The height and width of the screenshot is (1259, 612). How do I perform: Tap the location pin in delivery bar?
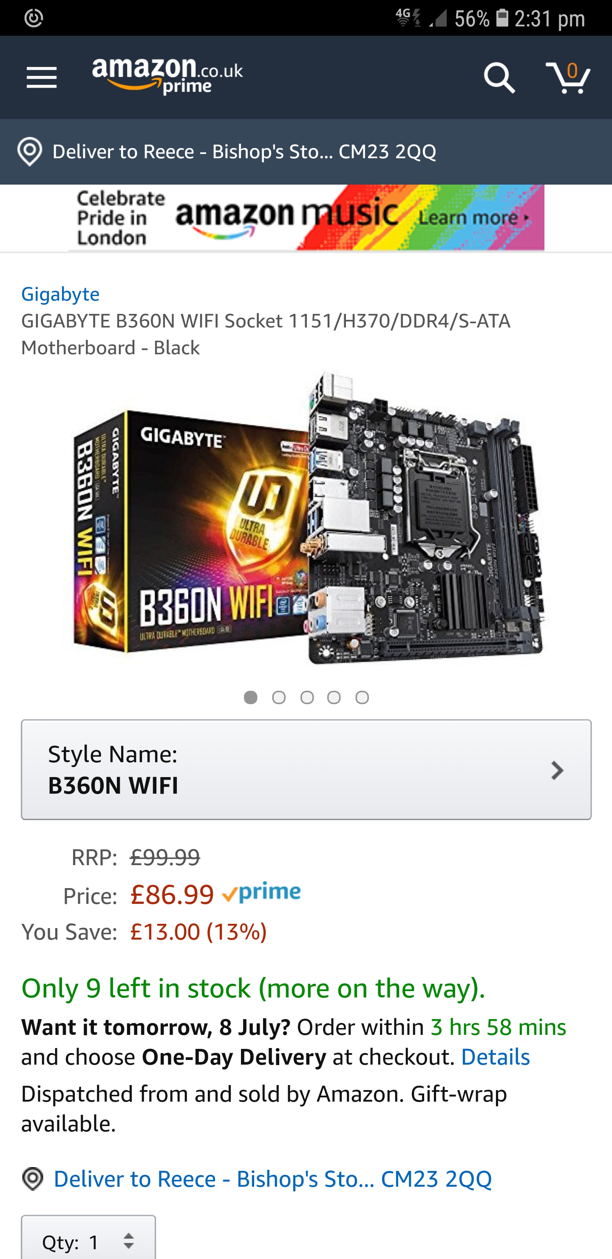point(30,151)
